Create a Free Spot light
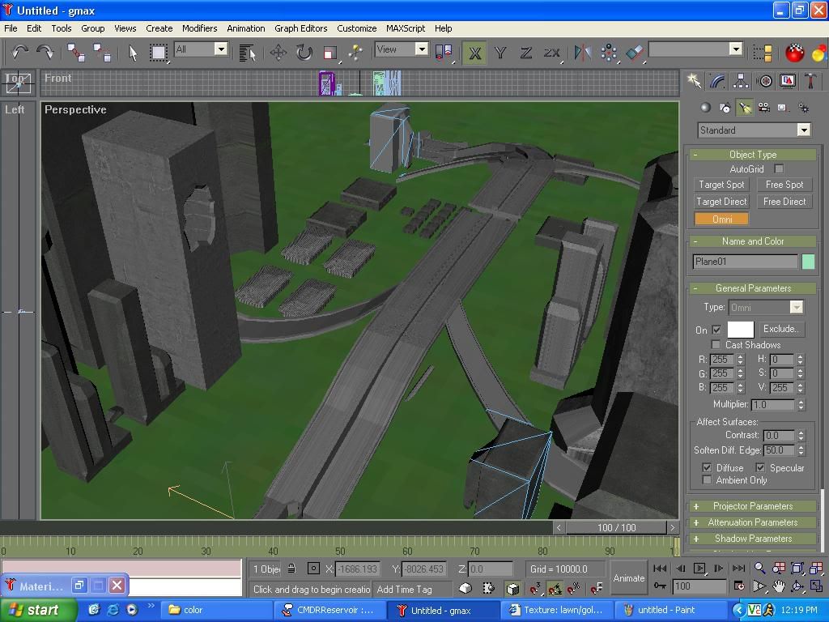 pos(784,185)
